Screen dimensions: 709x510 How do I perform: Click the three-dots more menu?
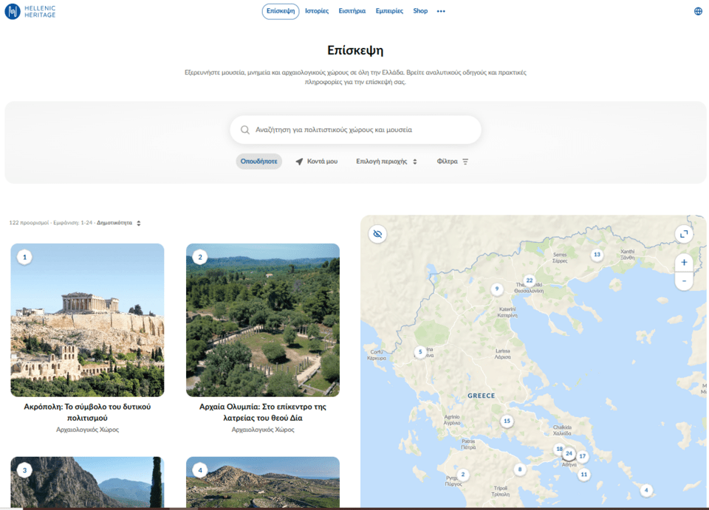pyautogui.click(x=441, y=12)
